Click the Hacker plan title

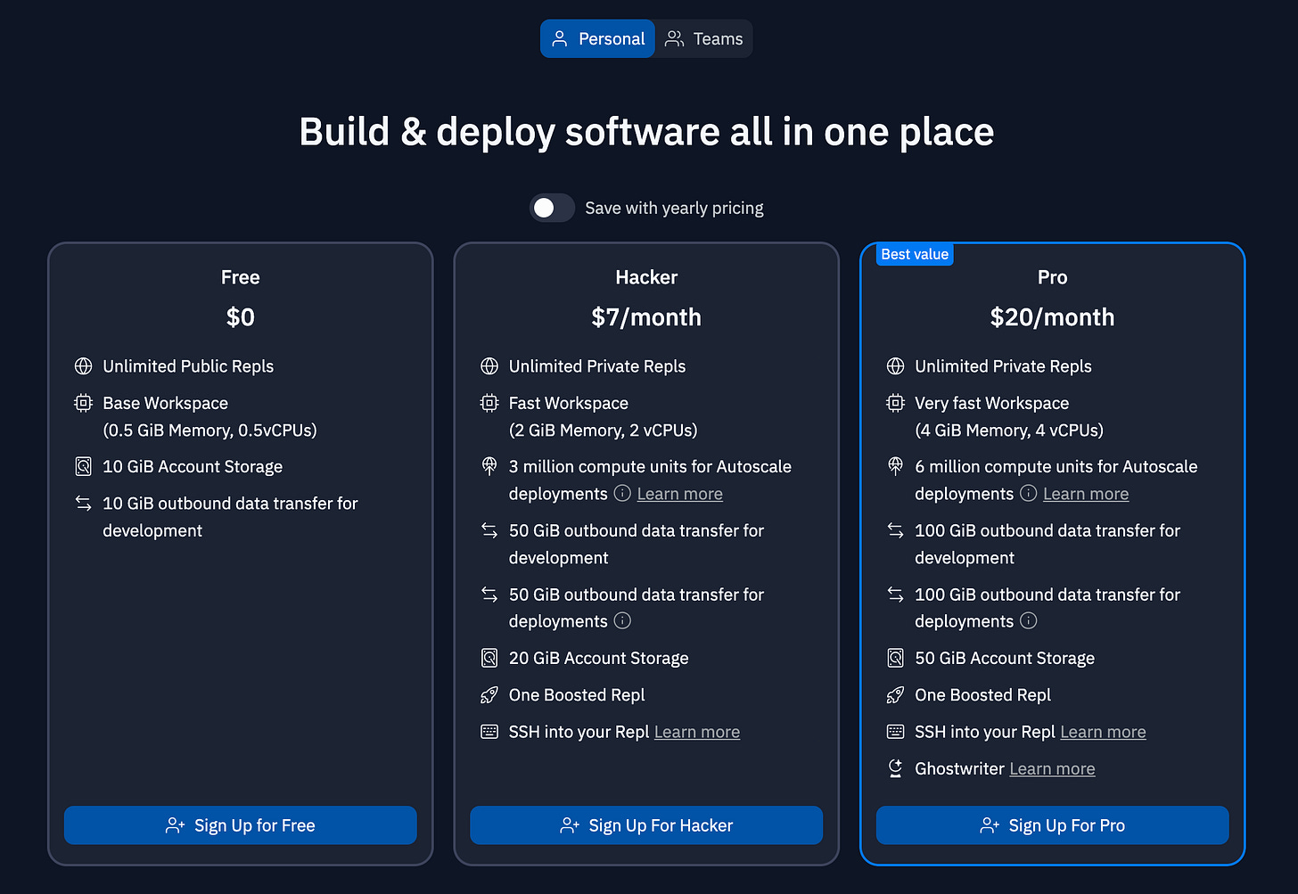[x=646, y=277]
